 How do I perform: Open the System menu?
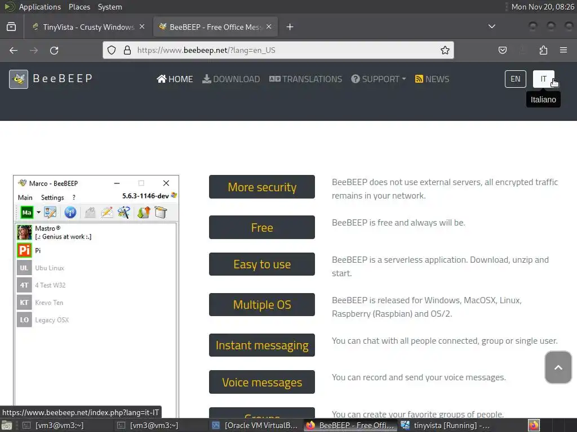click(x=110, y=7)
